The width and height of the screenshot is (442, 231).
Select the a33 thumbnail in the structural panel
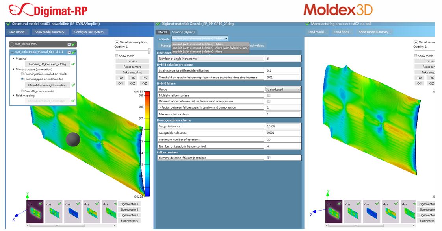click(73, 212)
